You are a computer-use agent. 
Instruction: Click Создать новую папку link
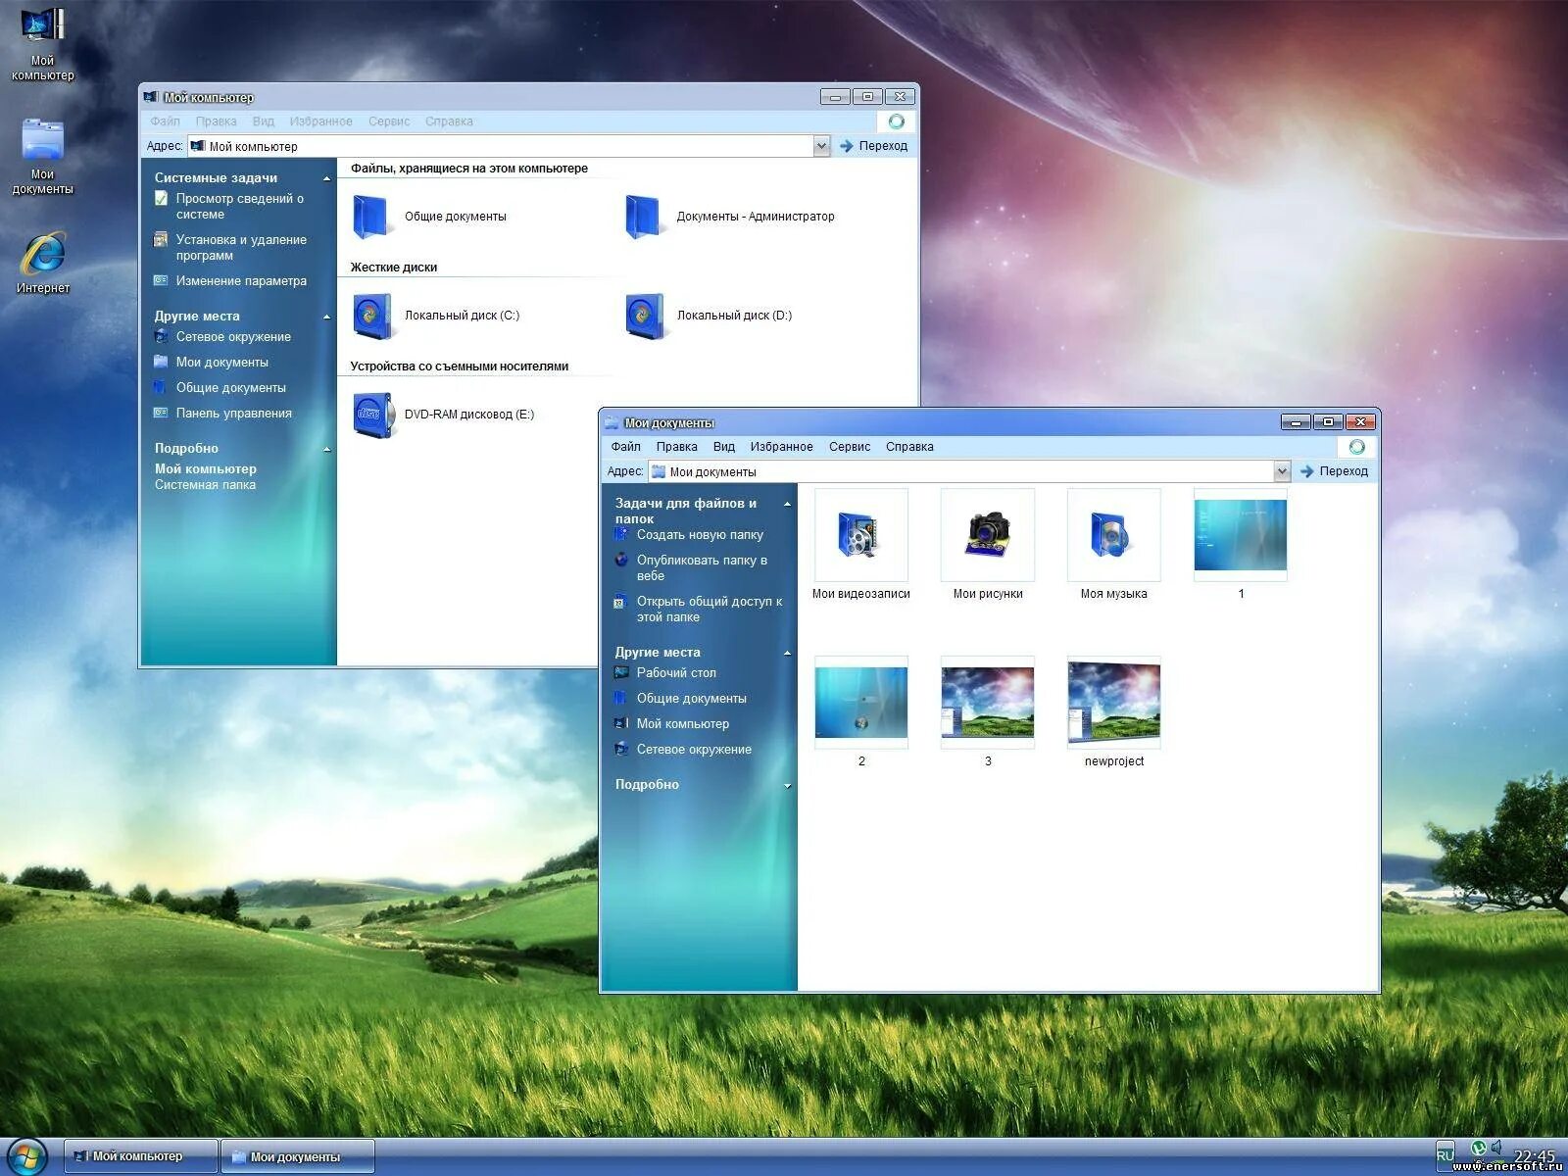689,535
